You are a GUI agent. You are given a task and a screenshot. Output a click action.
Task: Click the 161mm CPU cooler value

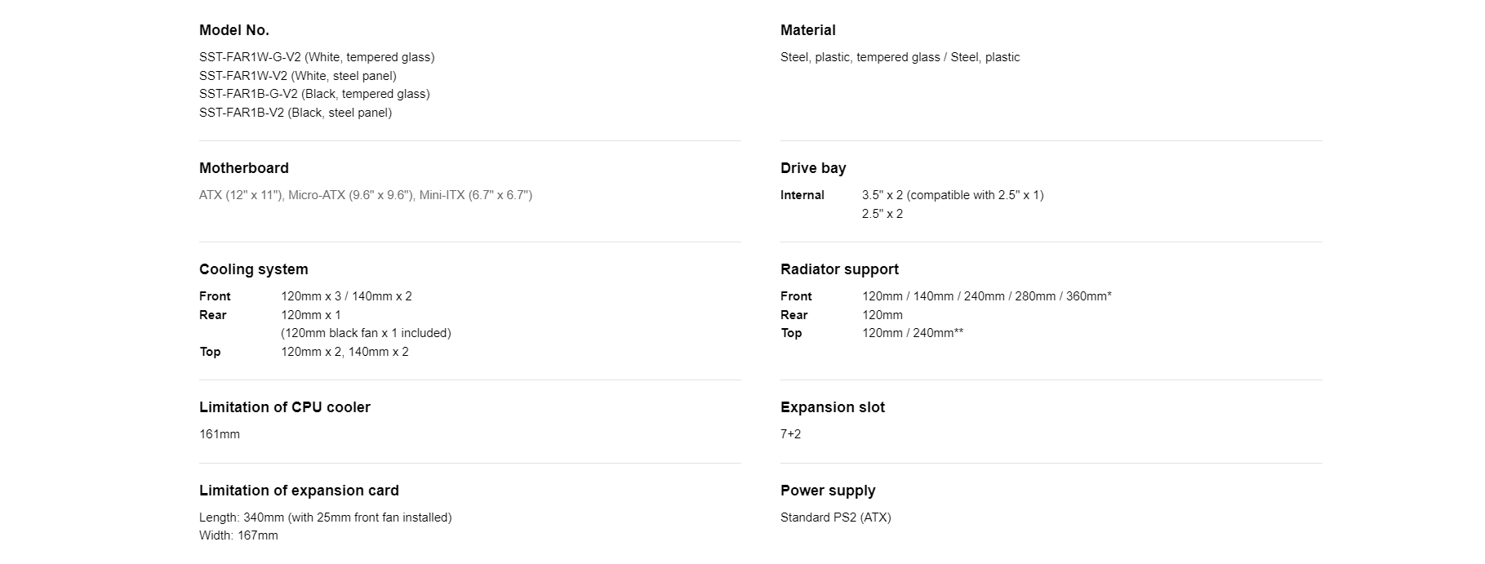pos(220,434)
